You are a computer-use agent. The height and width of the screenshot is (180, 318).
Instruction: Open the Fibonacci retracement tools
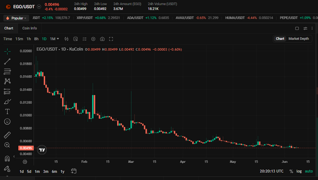point(7,71)
